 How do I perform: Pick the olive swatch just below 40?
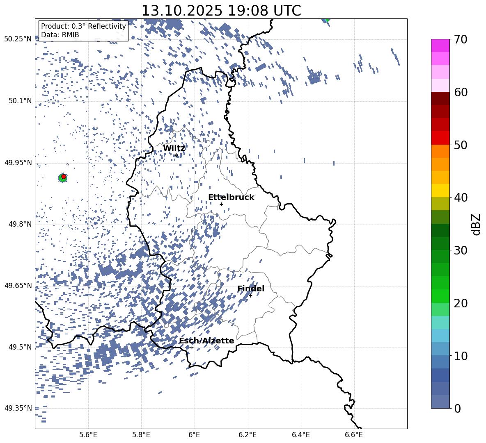(440, 204)
